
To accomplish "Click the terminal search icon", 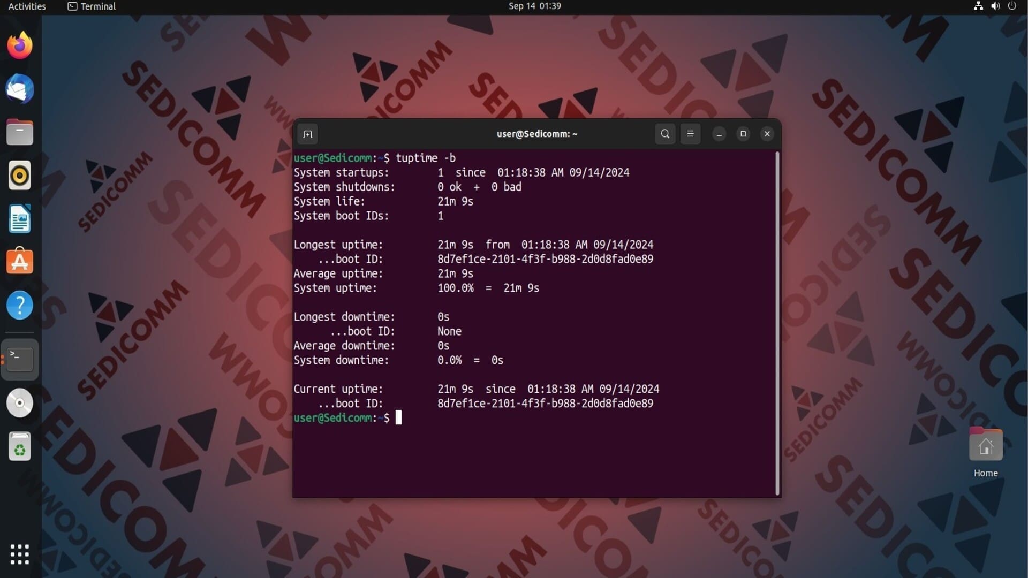I will point(665,134).
